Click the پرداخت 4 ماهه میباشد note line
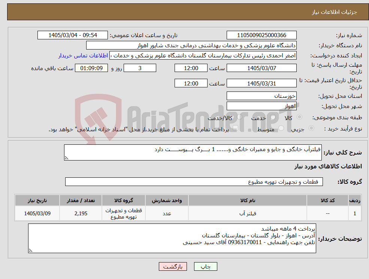Image resolution: width=369 pixels, height=279 pixels. [x=288, y=229]
